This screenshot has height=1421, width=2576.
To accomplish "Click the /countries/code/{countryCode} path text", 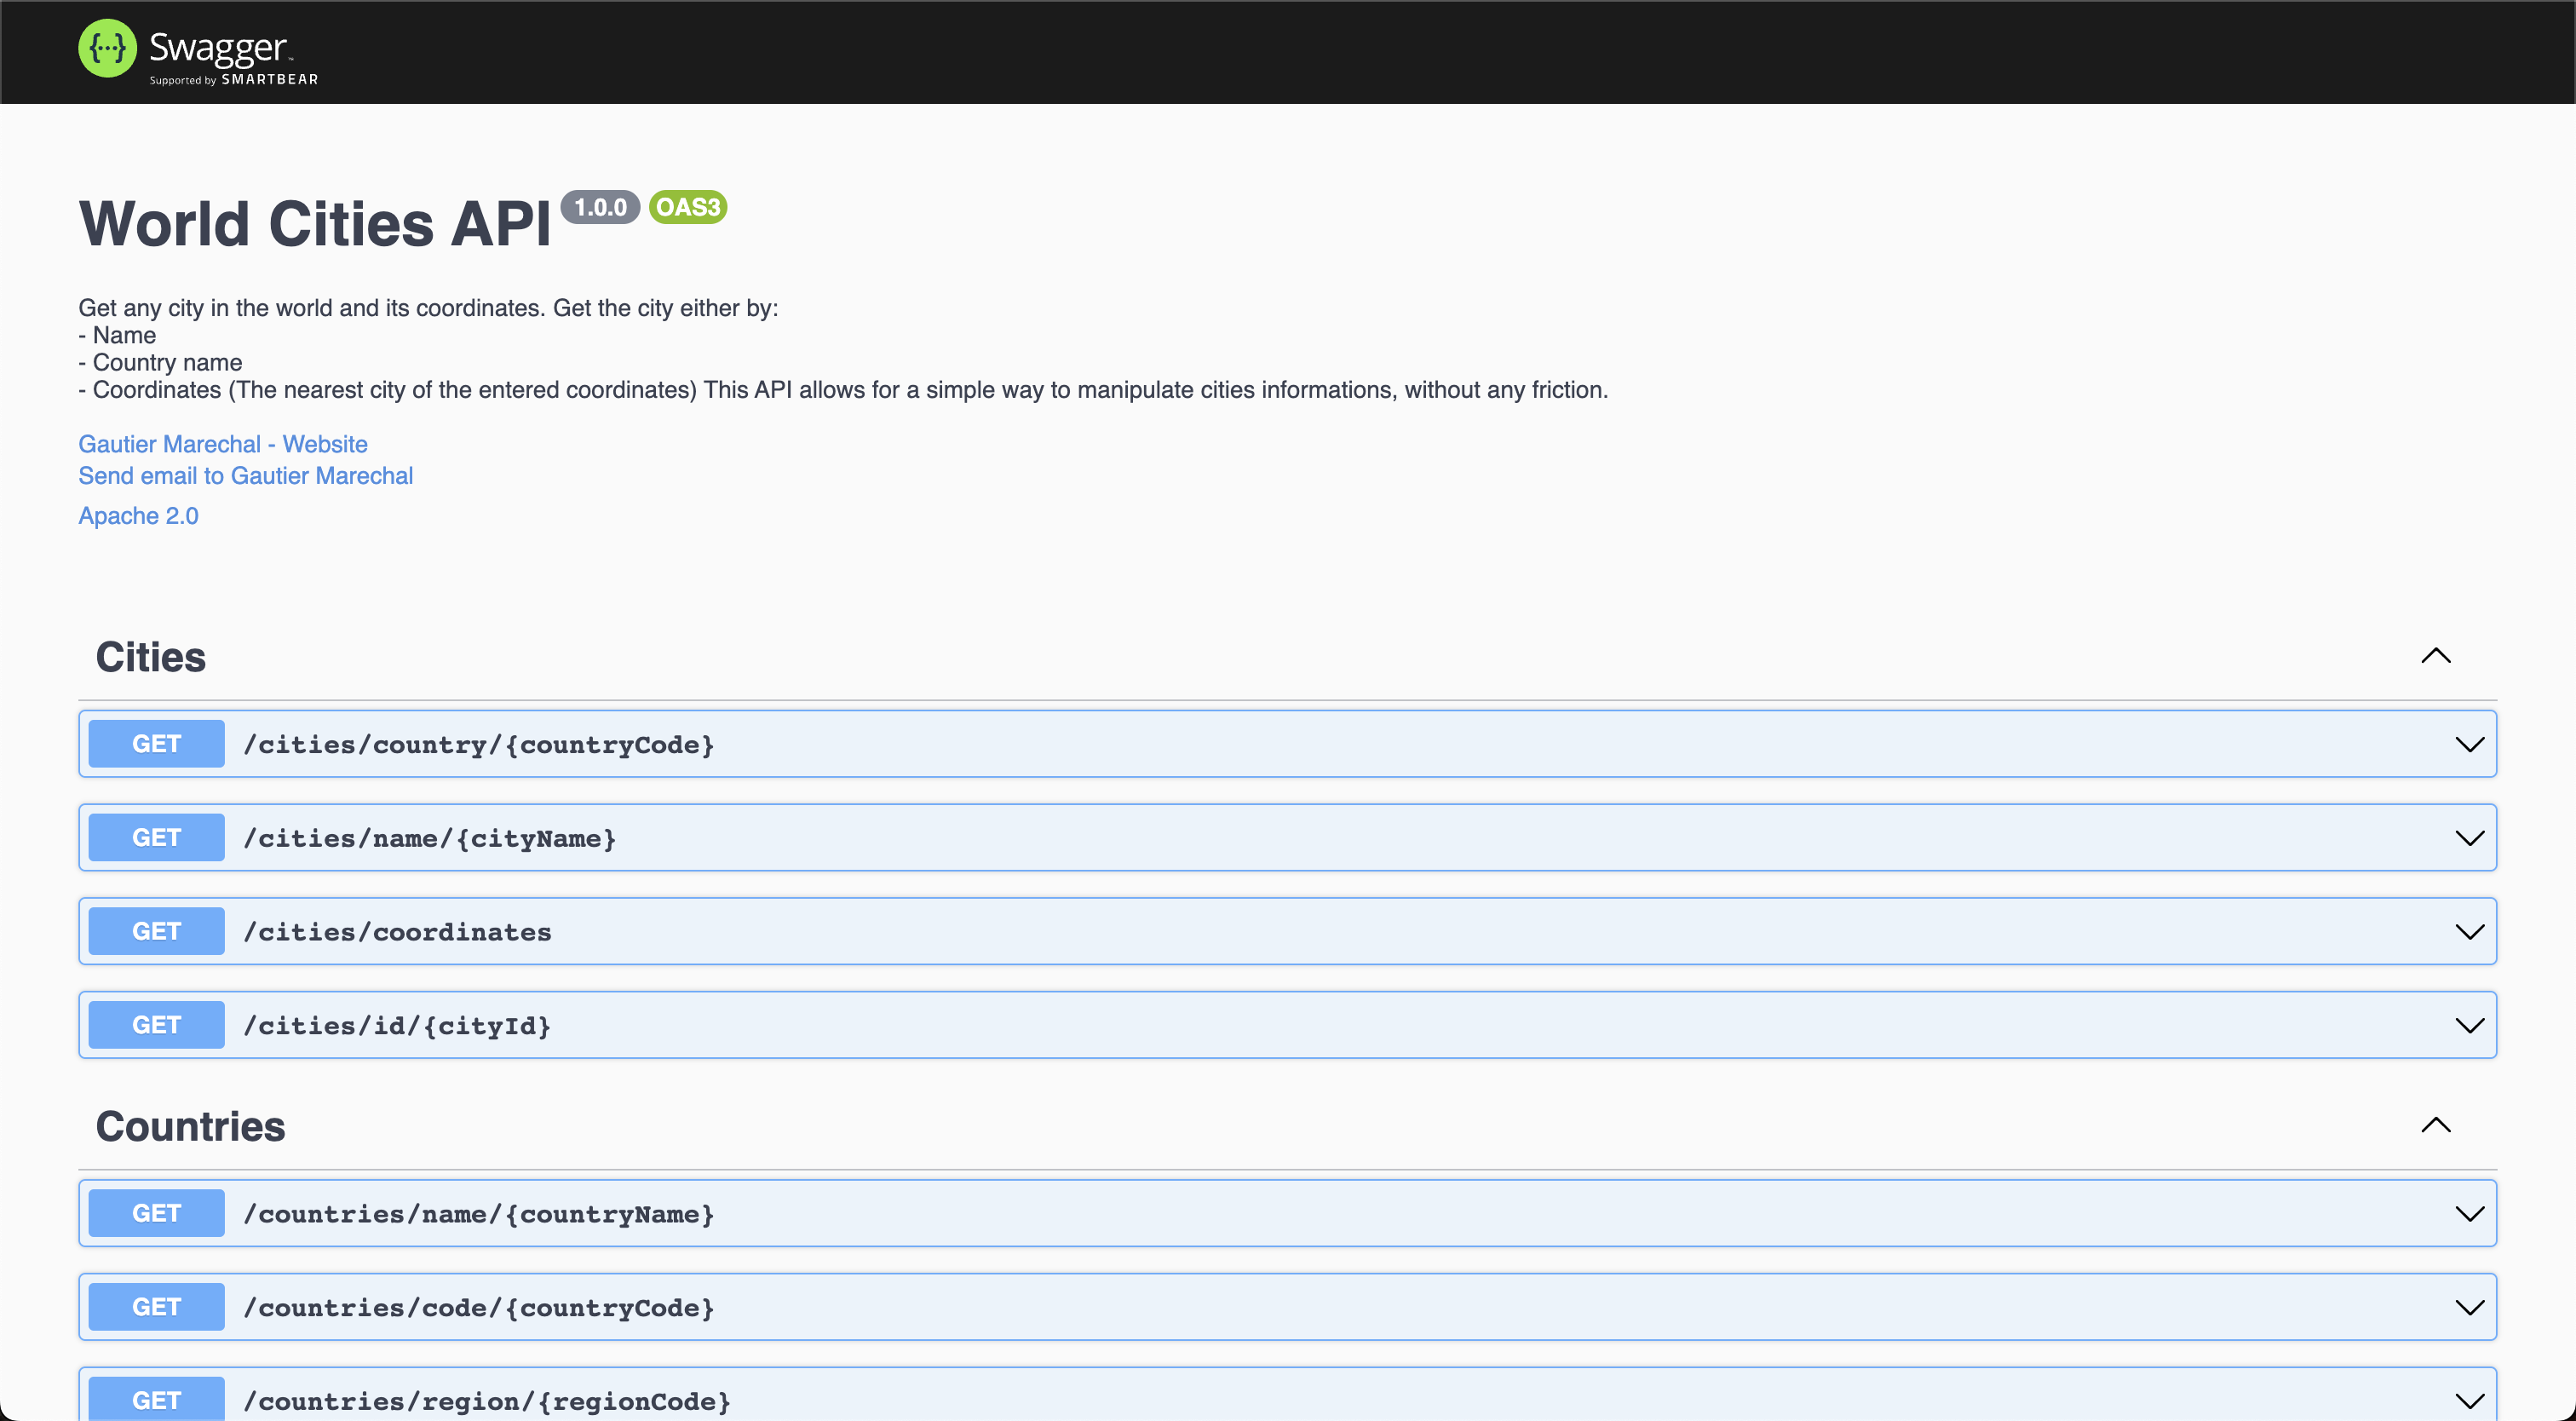I will click(x=479, y=1308).
